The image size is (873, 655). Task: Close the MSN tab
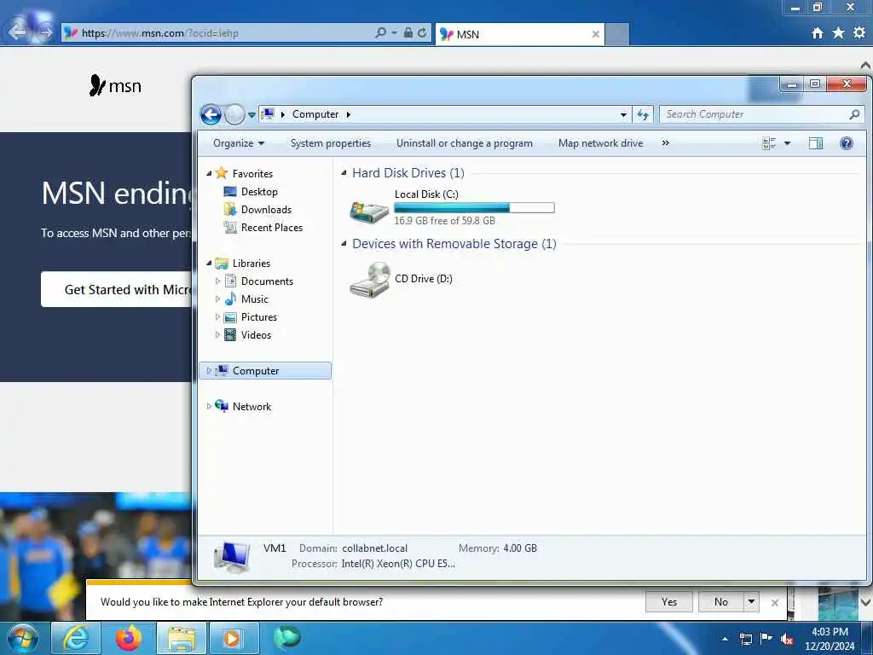595,34
